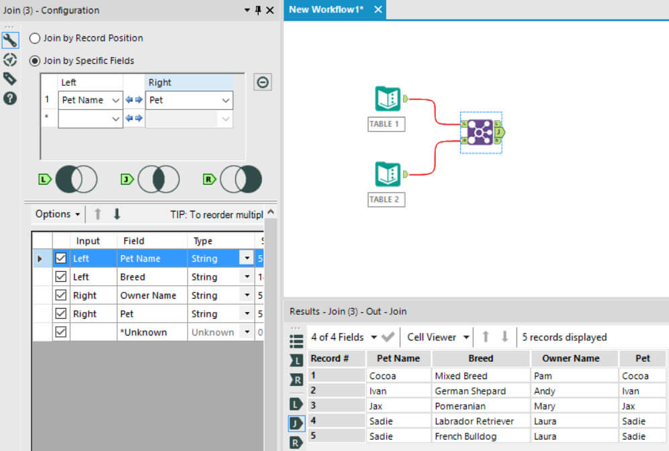
Task: Move selected field down with arrow
Action: click(117, 214)
